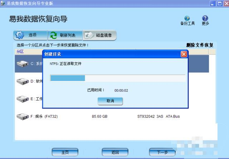Select the F: 娱乐 drive icon
The image size is (229, 159).
23,117
